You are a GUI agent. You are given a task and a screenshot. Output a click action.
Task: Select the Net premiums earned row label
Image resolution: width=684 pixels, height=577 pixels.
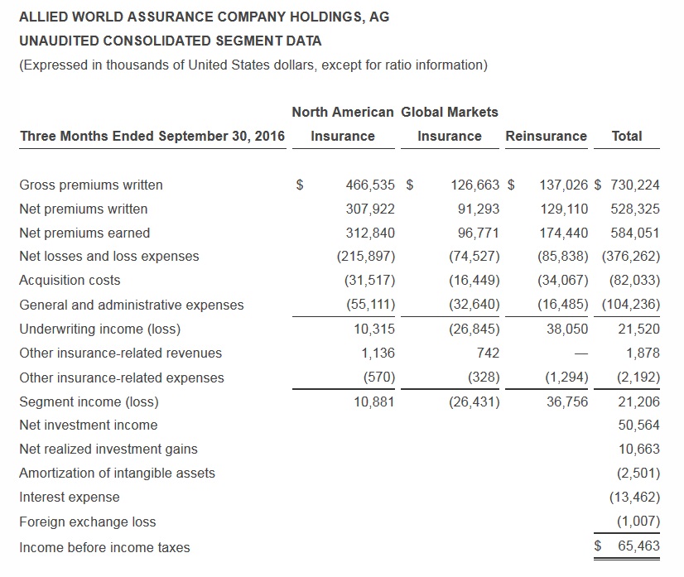point(84,233)
